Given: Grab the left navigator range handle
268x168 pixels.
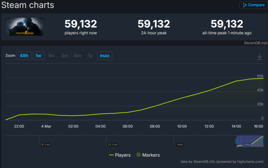Looking at the screenshot, I should point(237,141).
